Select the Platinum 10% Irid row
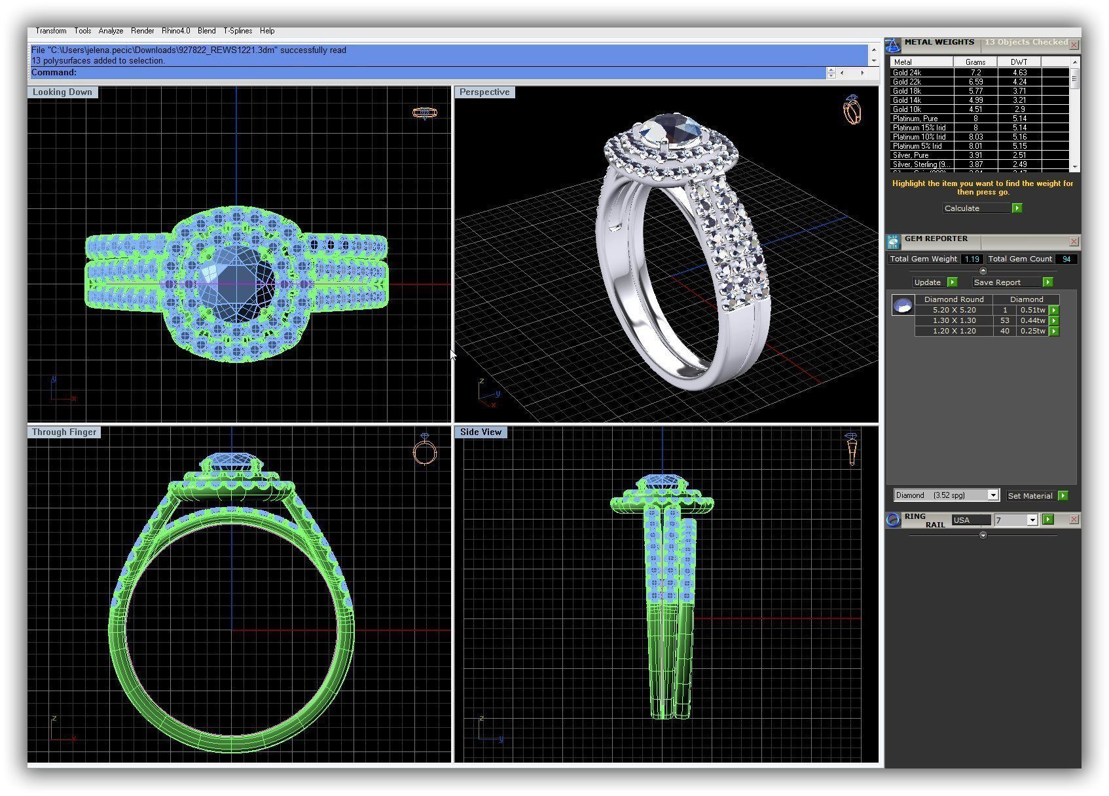The height and width of the screenshot is (796, 1109). (x=979, y=137)
